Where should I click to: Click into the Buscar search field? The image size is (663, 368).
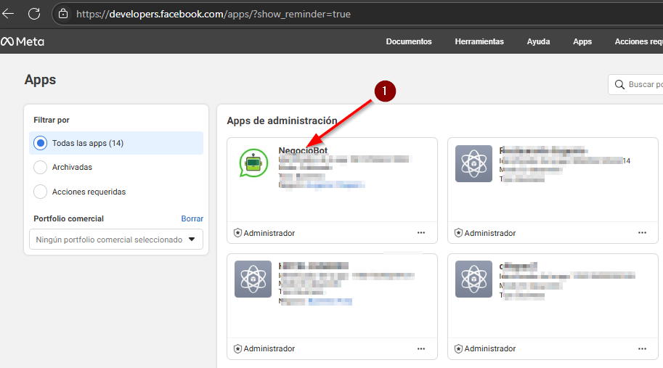click(635, 84)
